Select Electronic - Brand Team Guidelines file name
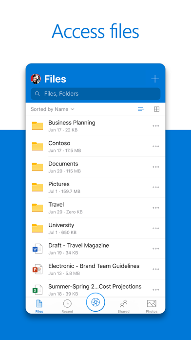Image resolution: width=191 pixels, height=340 pixels. pyautogui.click(x=94, y=266)
